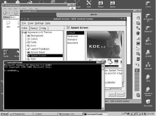The image size is (156, 116).
Task: Choose the blue-bend splash theme
Action: (72, 43)
